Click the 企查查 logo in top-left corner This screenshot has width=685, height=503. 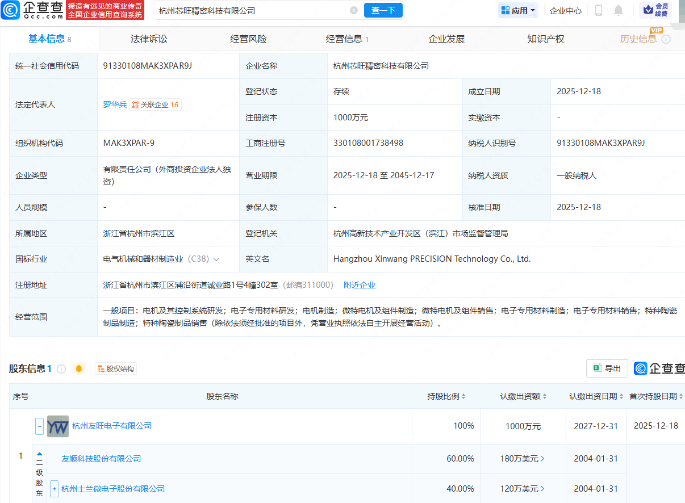35,10
